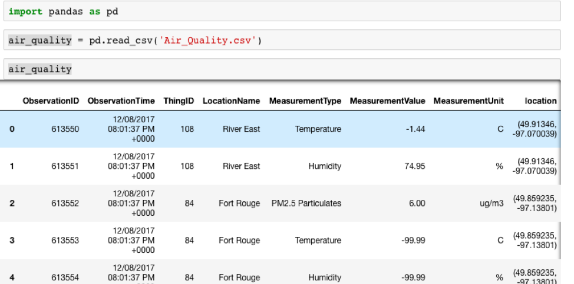574x284 pixels.
Task: Click ObservationID cell 613552
Action: tap(65, 203)
